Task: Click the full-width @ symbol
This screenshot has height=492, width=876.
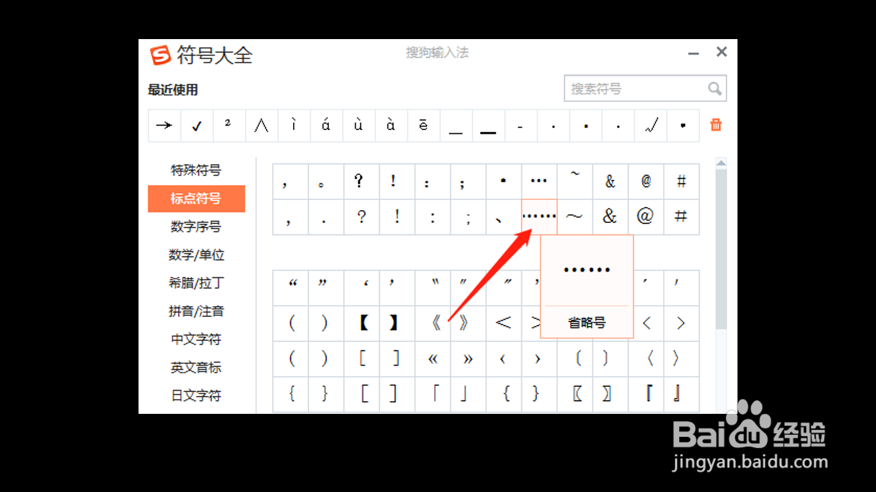Action: 646,217
